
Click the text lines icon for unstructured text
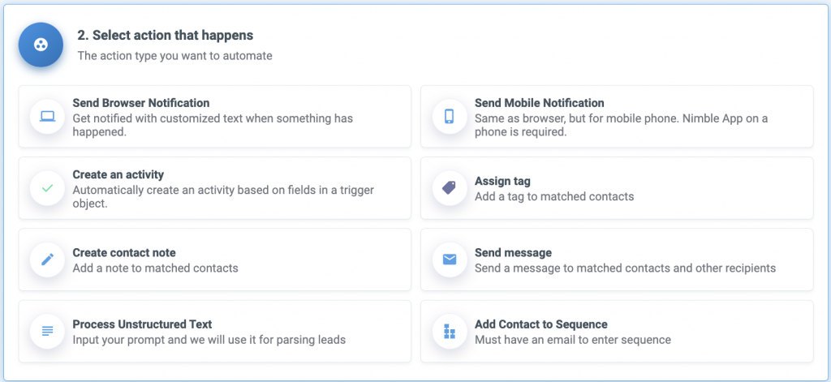point(47,331)
